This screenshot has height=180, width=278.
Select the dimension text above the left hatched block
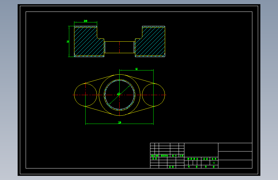click(x=86, y=21)
